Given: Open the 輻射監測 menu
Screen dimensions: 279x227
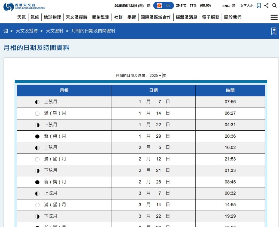Looking at the screenshot, I should pyautogui.click(x=101, y=17).
